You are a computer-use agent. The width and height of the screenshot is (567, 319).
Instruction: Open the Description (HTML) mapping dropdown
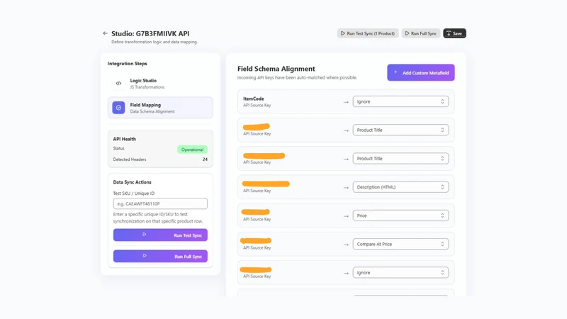coord(400,187)
